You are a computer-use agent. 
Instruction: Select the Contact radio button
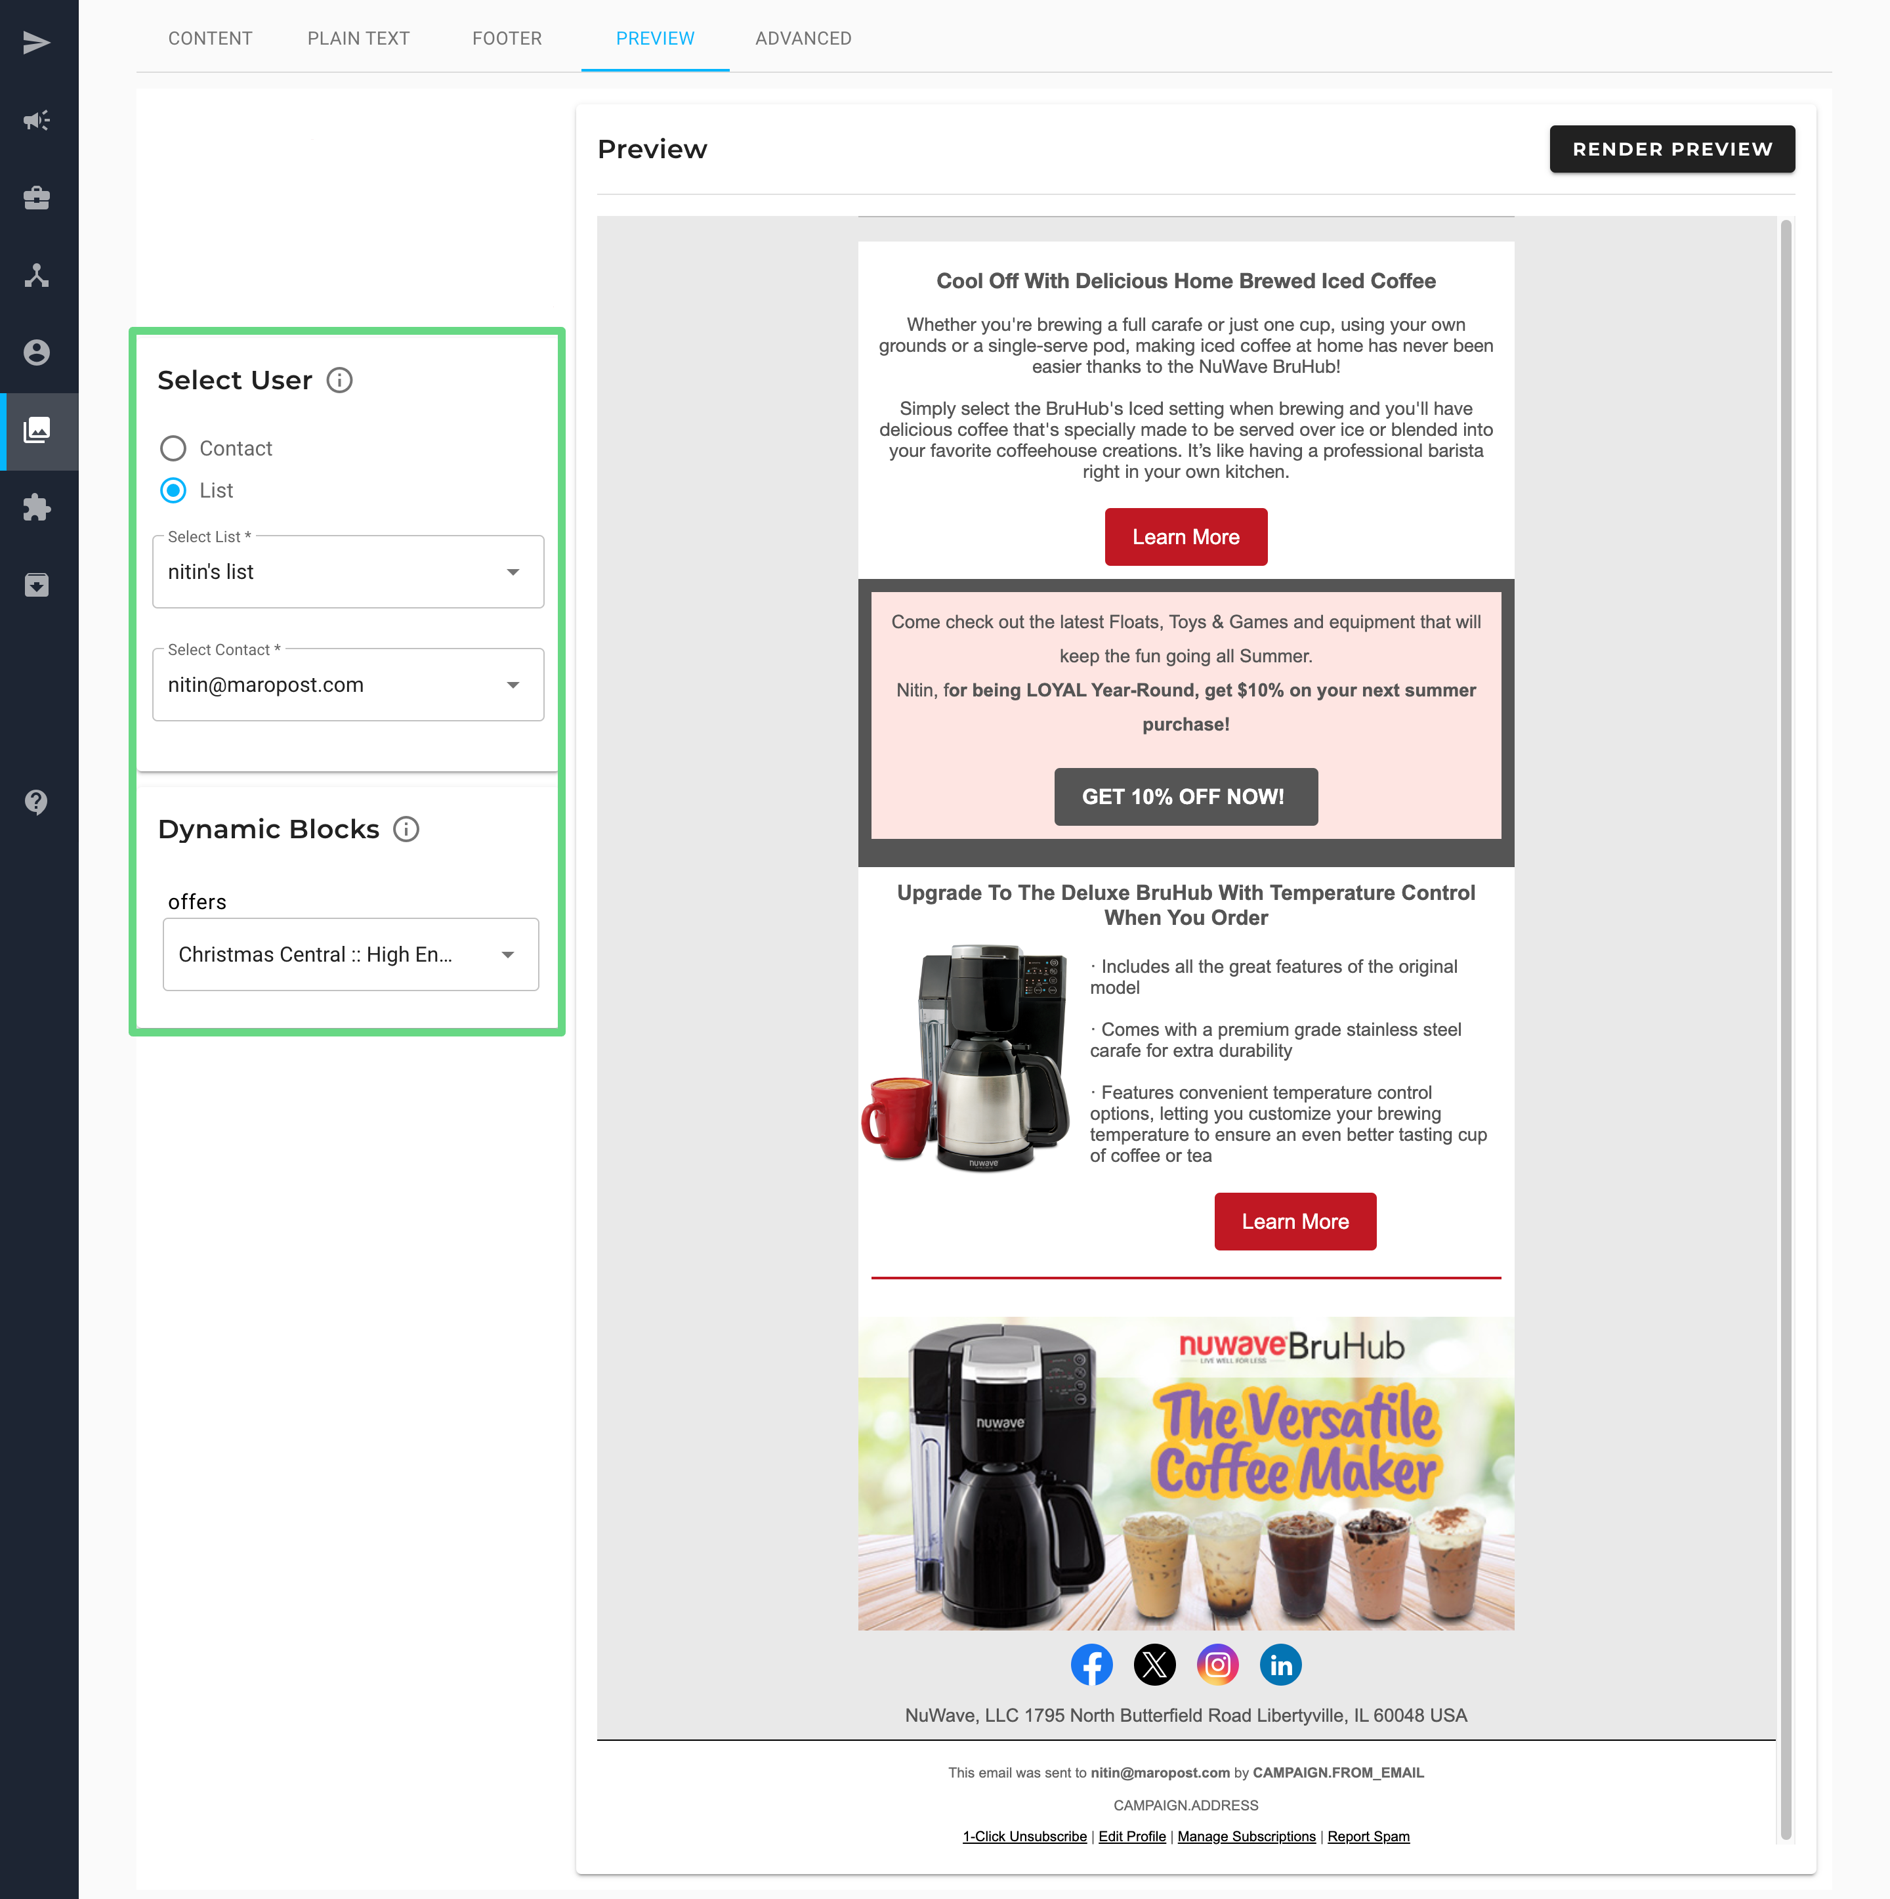click(x=173, y=448)
